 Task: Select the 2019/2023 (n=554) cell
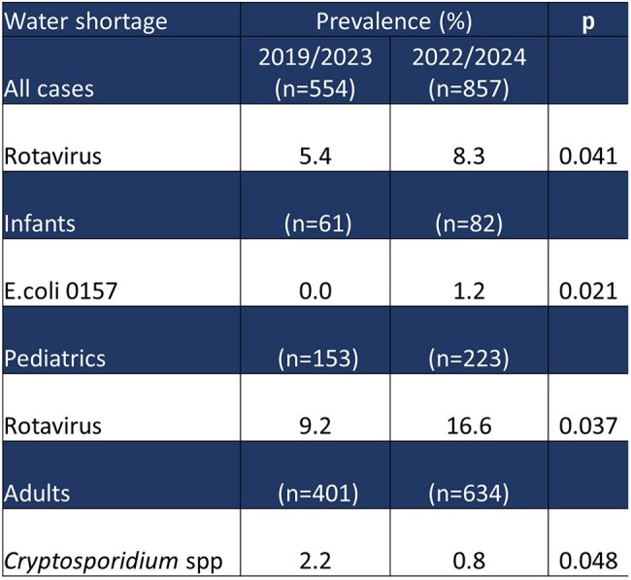[x=315, y=71]
